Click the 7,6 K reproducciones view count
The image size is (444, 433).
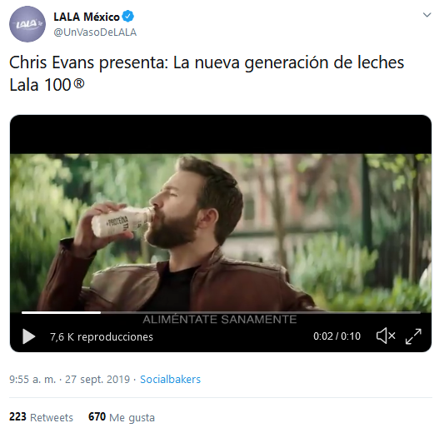point(102,336)
